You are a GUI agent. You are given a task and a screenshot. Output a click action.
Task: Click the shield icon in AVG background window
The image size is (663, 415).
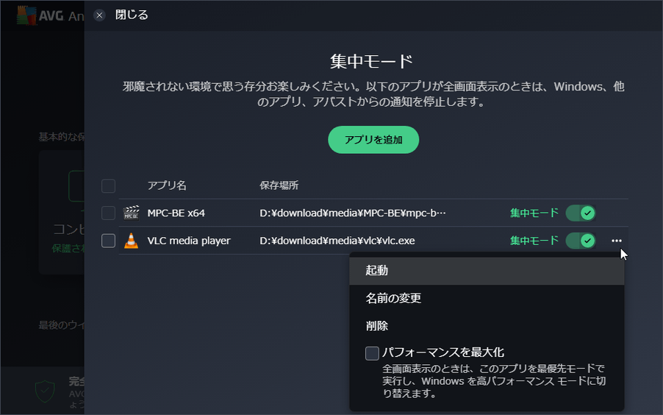pyautogui.click(x=45, y=391)
